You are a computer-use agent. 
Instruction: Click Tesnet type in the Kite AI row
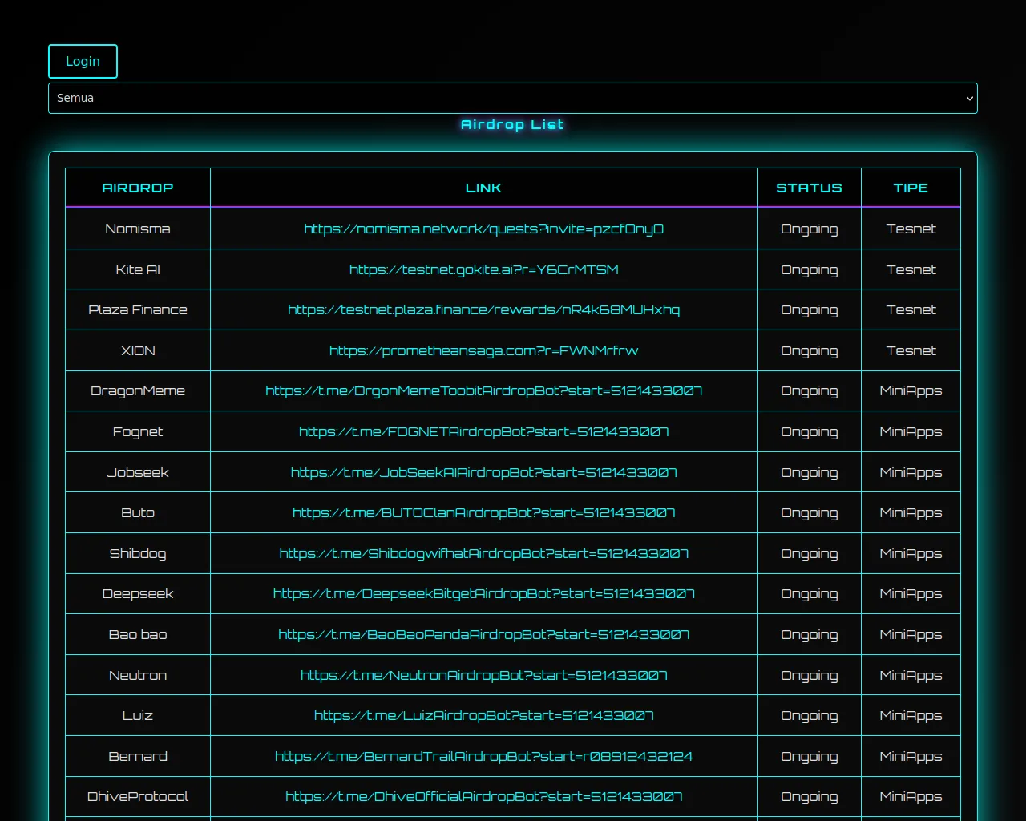[x=911, y=269]
